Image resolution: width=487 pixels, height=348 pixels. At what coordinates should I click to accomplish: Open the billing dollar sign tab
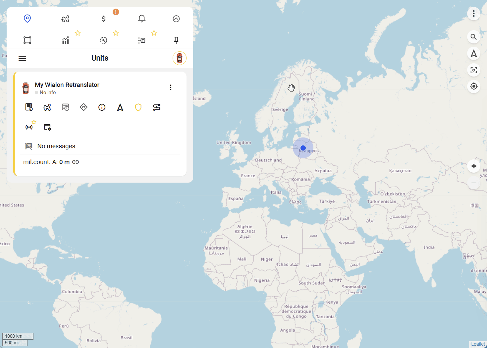tap(104, 19)
